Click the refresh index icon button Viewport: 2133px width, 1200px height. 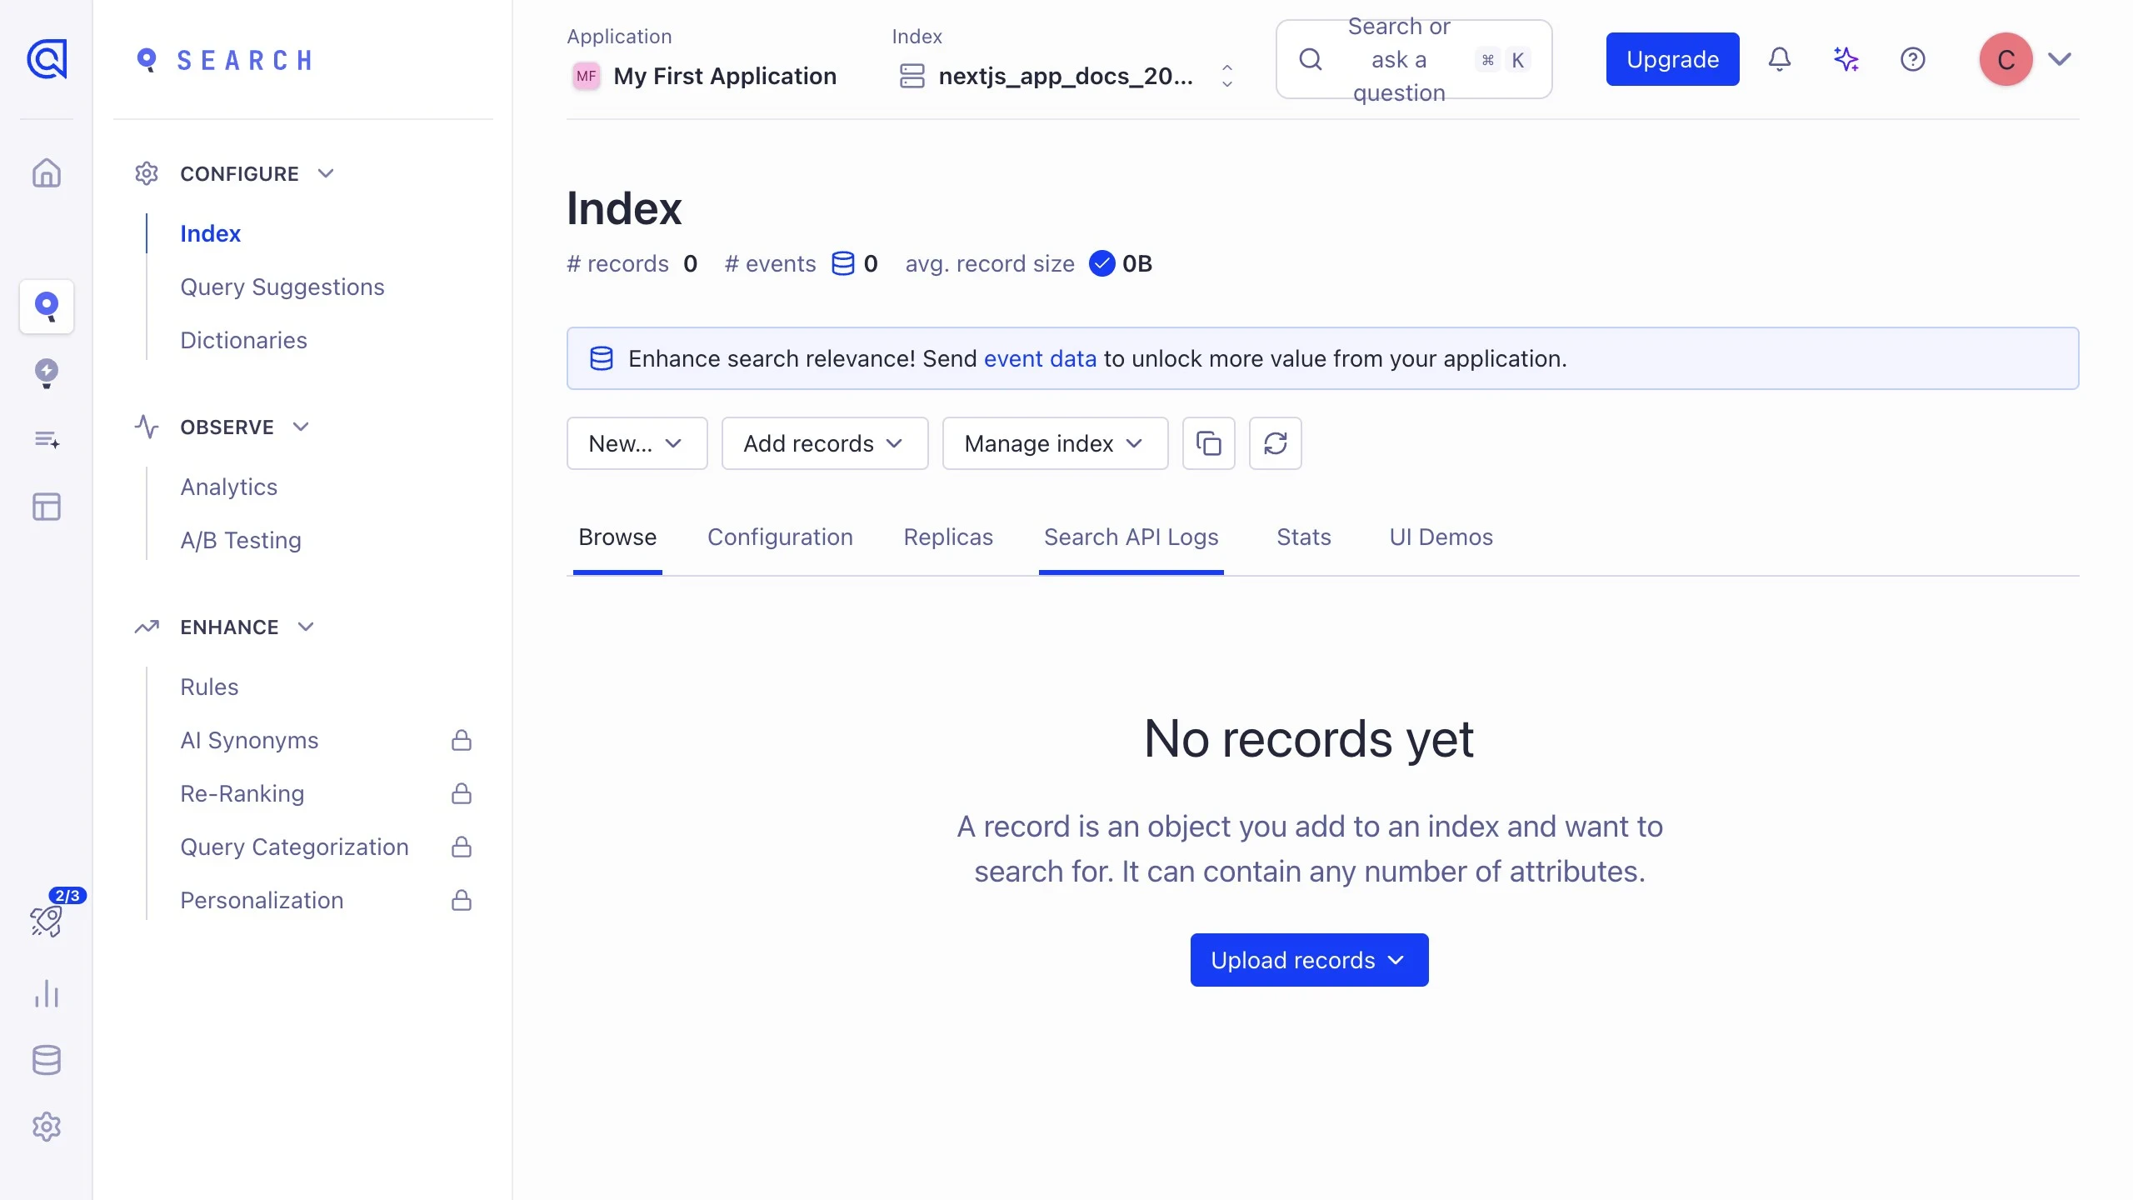tap(1276, 443)
